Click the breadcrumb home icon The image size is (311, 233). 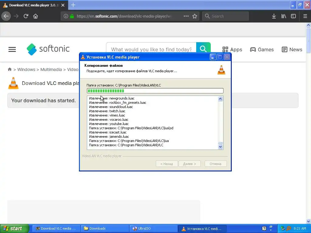click(9, 69)
